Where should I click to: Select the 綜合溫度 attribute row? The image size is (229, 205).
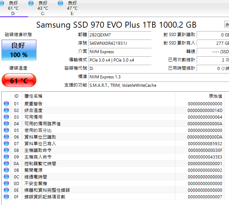coord(113,110)
